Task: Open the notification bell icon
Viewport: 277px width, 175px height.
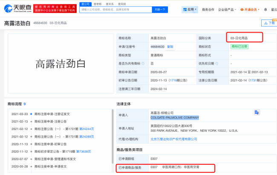Action: click(x=265, y=9)
